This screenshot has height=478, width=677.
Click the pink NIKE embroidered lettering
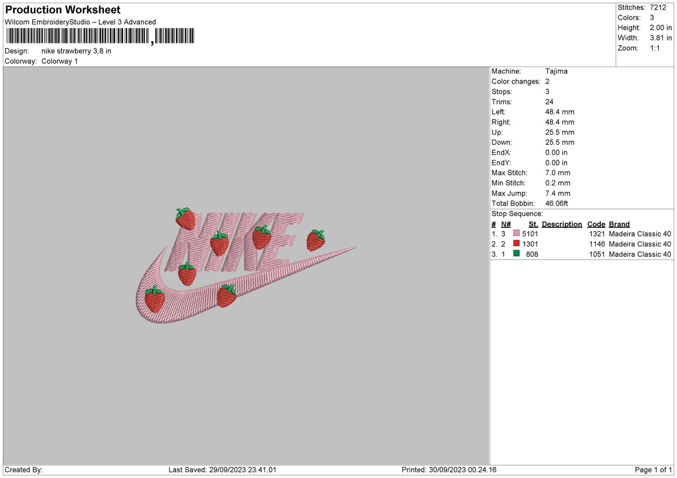pos(234,240)
